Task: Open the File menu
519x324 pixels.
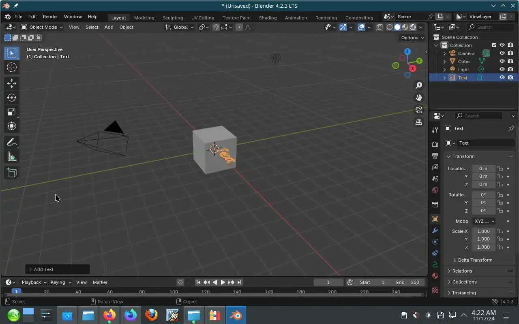Action: [x=18, y=17]
